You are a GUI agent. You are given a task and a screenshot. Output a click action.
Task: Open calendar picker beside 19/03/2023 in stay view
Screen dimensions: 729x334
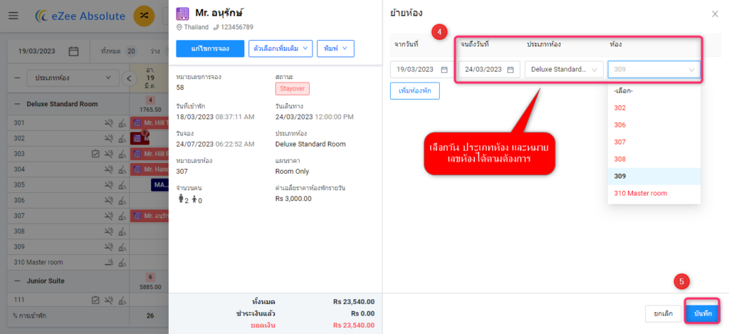[73, 51]
